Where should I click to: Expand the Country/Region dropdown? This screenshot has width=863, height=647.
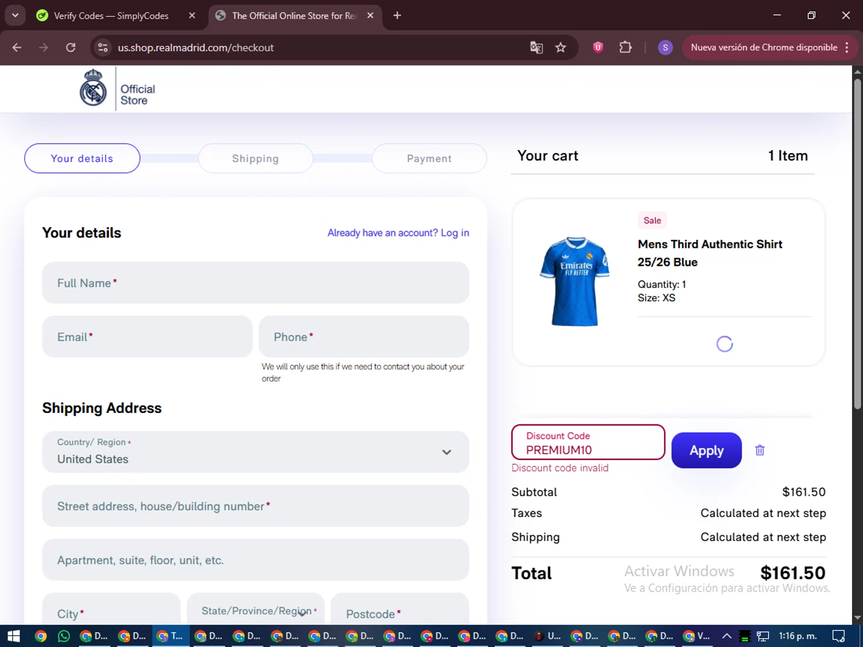[x=255, y=452]
